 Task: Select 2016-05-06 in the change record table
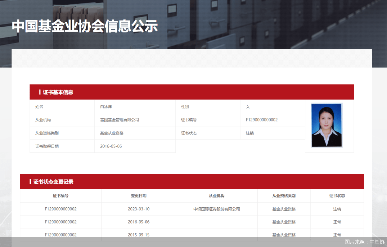(x=138, y=222)
